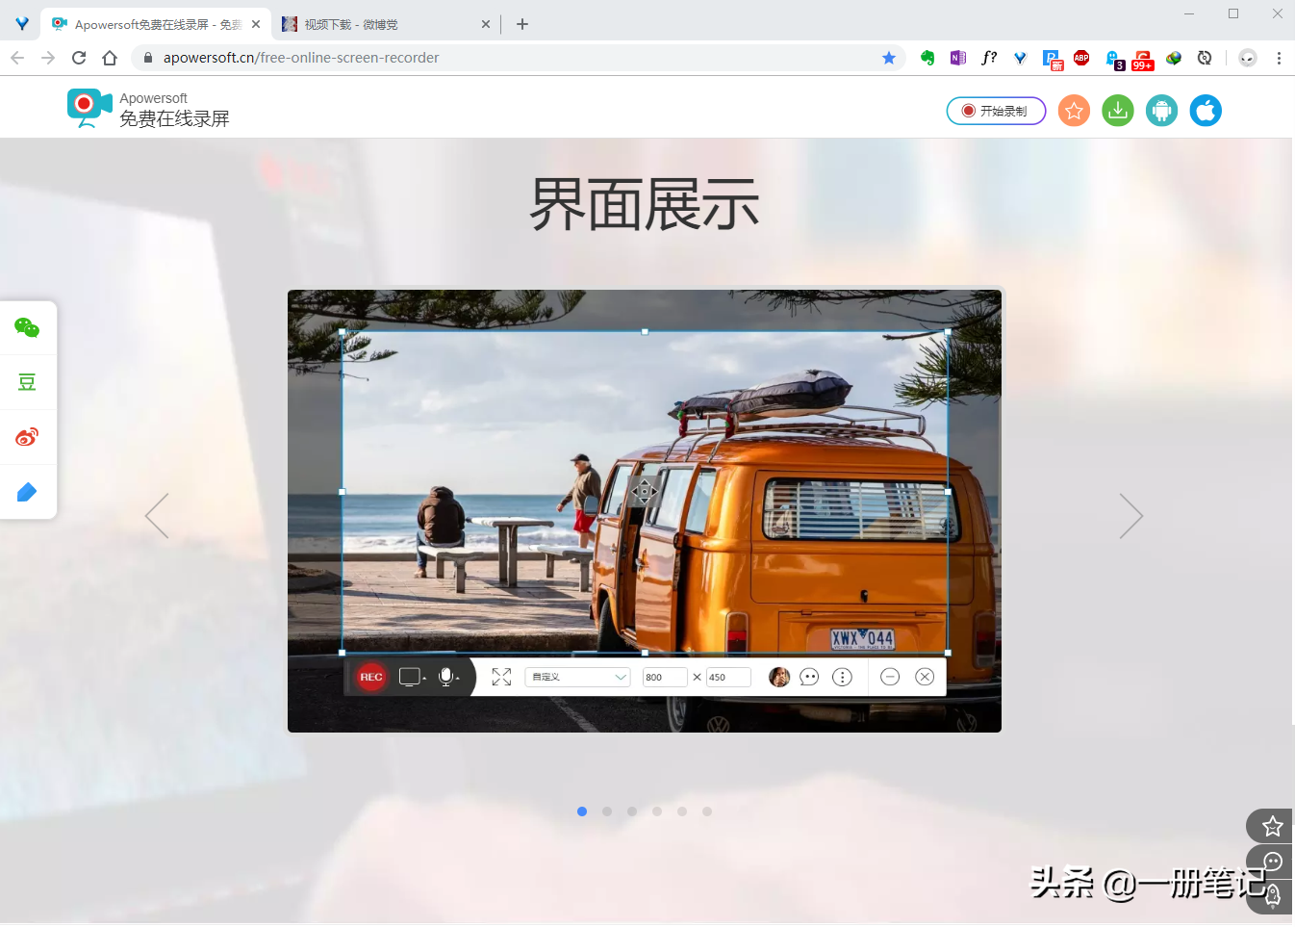Click the blue tag icon in share sidebar
This screenshot has width=1295, height=927.
[27, 492]
